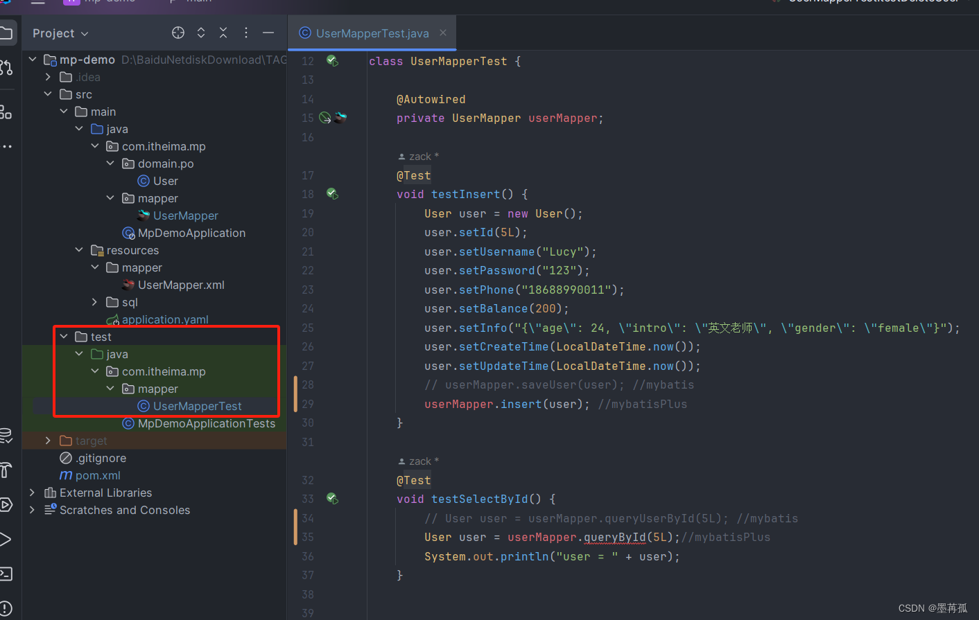
Task: Click Select Opened File crosshair icon
Action: coord(178,33)
